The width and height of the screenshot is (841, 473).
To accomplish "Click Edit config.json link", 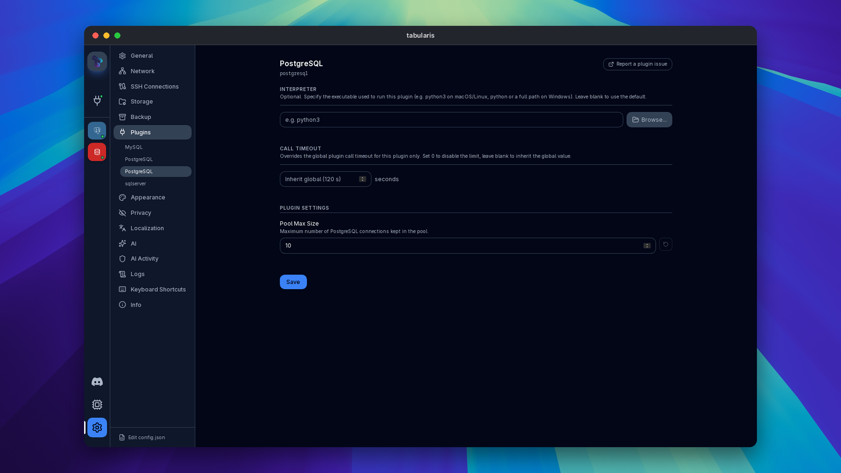I will tap(142, 438).
